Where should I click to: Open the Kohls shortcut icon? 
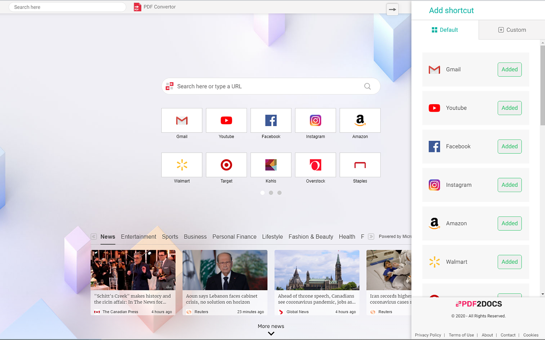point(271,164)
